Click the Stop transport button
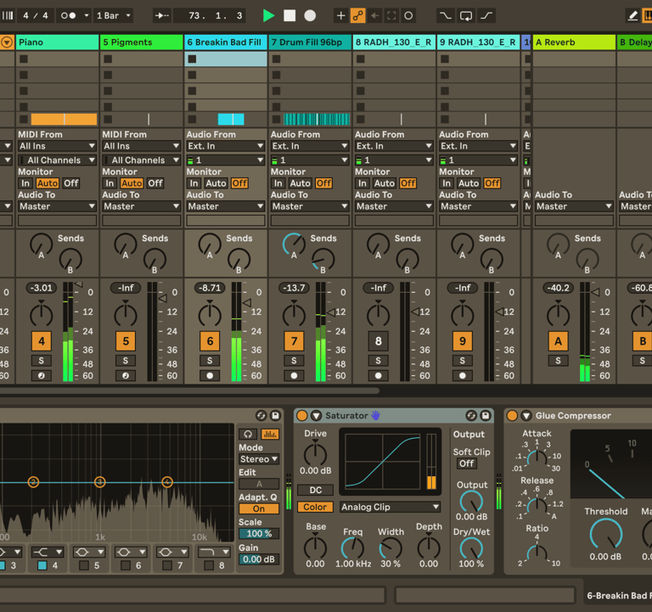 (289, 16)
